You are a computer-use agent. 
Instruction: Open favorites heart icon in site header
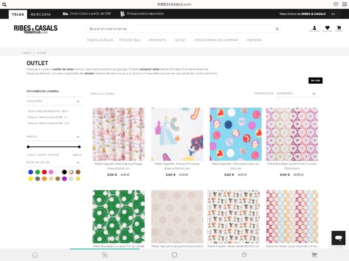pos(328,28)
